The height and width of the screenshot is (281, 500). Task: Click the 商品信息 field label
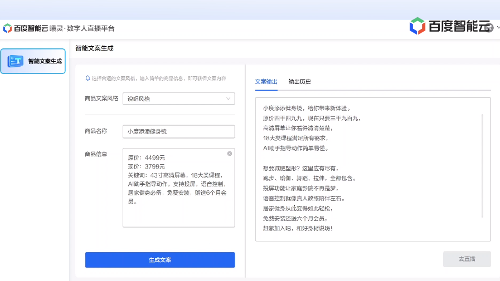click(x=96, y=154)
